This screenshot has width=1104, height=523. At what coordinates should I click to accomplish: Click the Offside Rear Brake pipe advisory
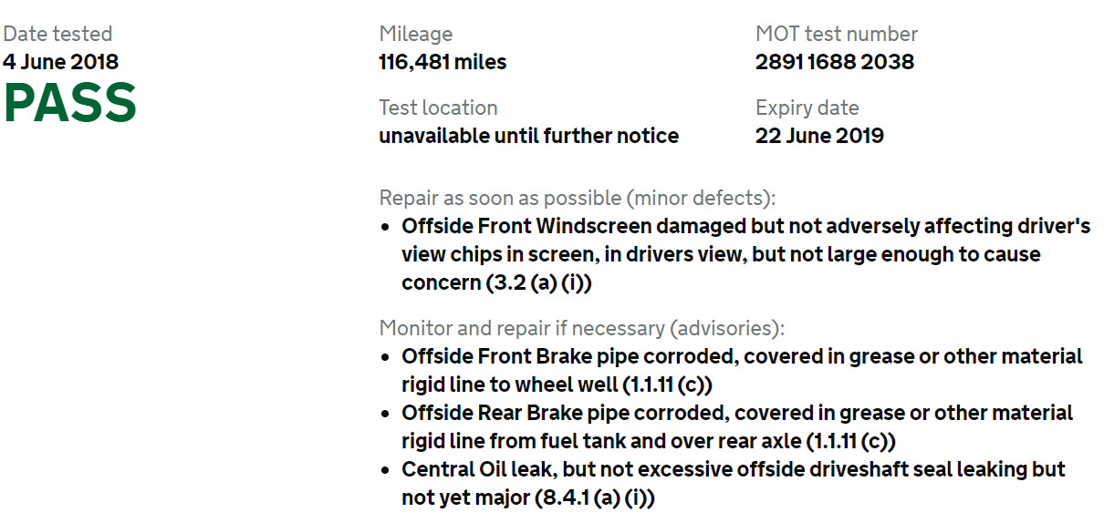coord(737,426)
